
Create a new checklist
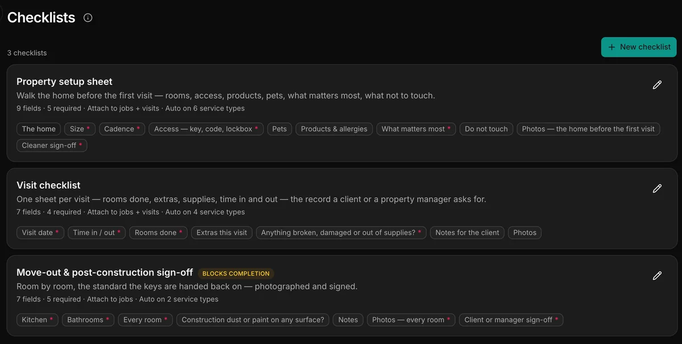click(x=639, y=47)
